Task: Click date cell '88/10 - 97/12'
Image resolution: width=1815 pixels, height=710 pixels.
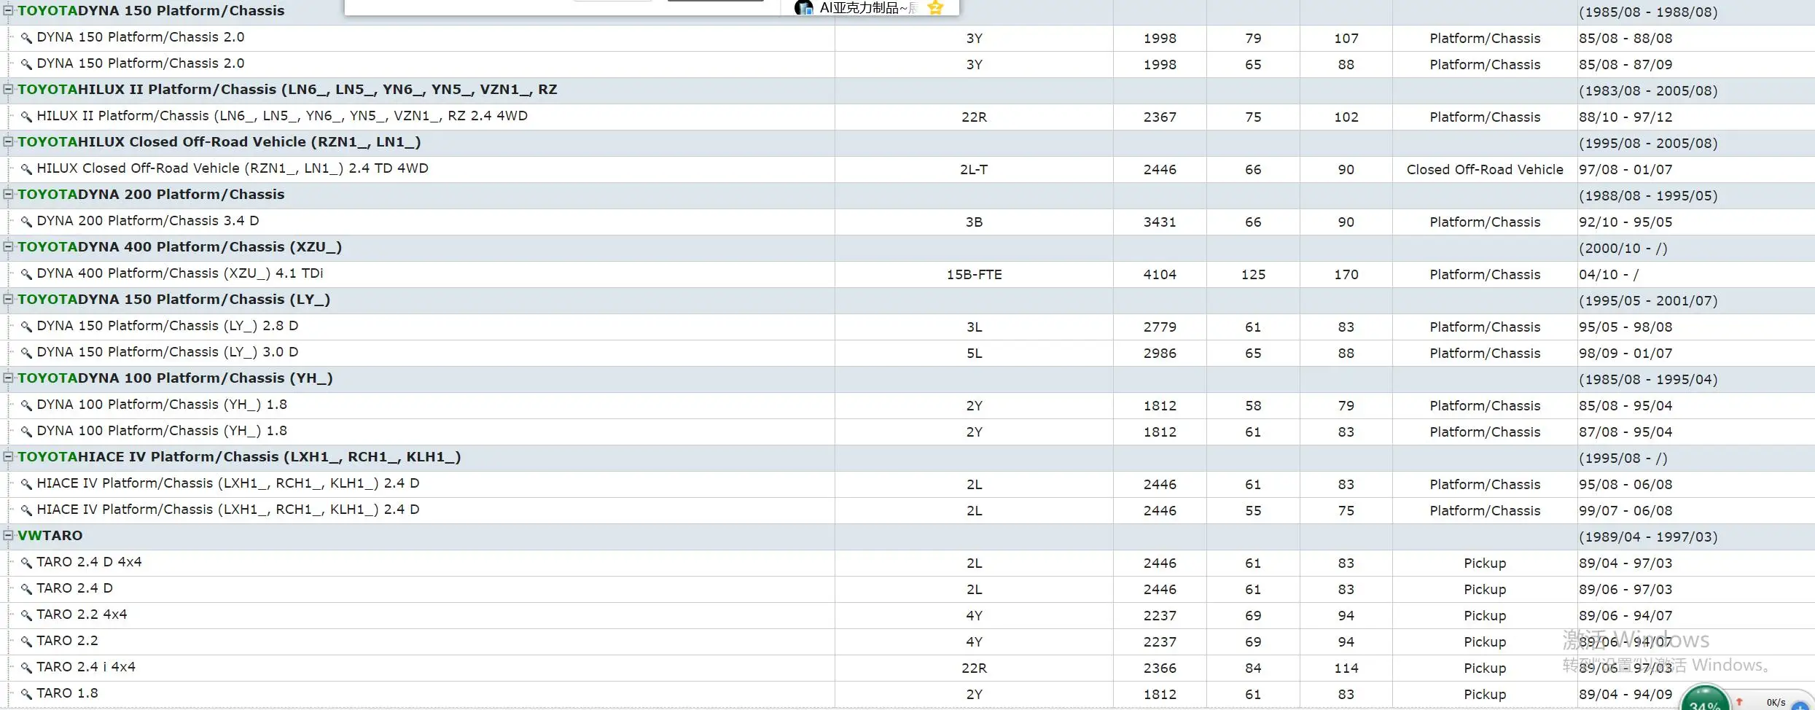Action: [x=1625, y=117]
